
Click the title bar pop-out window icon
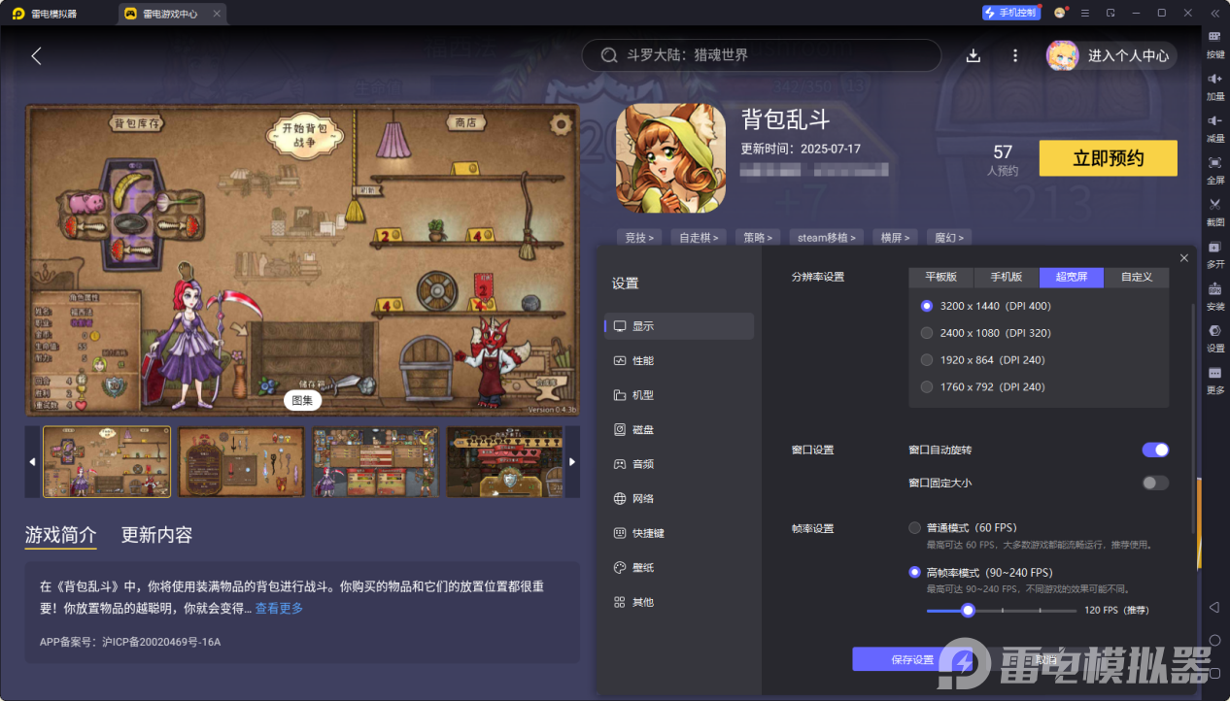tap(1110, 13)
